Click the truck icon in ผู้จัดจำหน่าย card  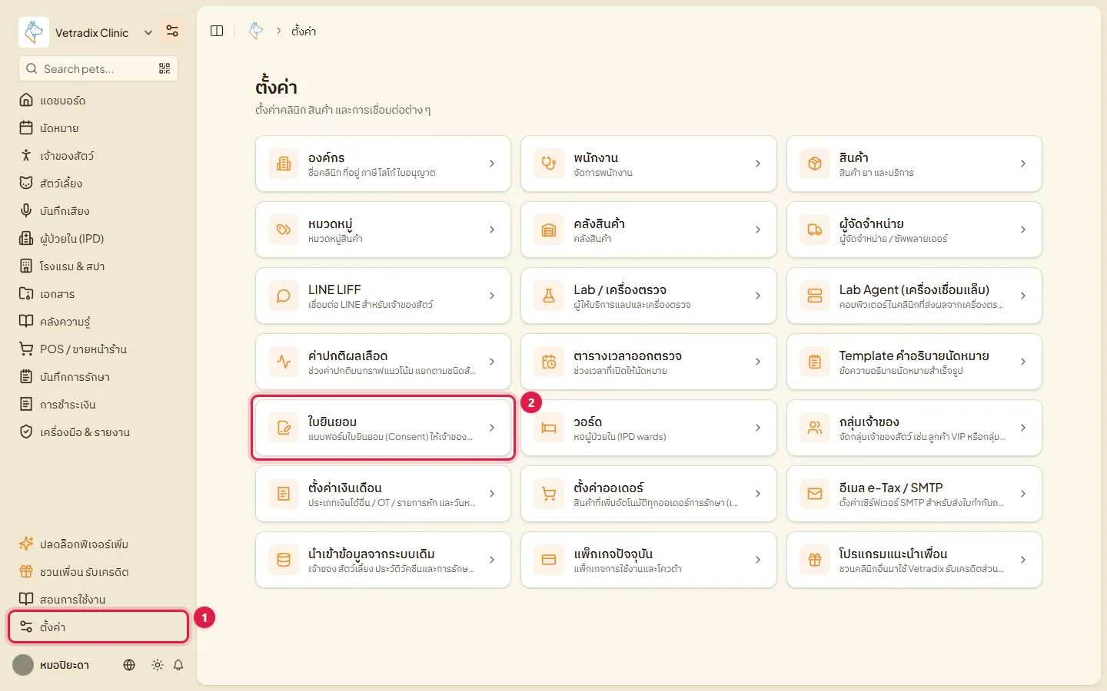click(x=815, y=230)
